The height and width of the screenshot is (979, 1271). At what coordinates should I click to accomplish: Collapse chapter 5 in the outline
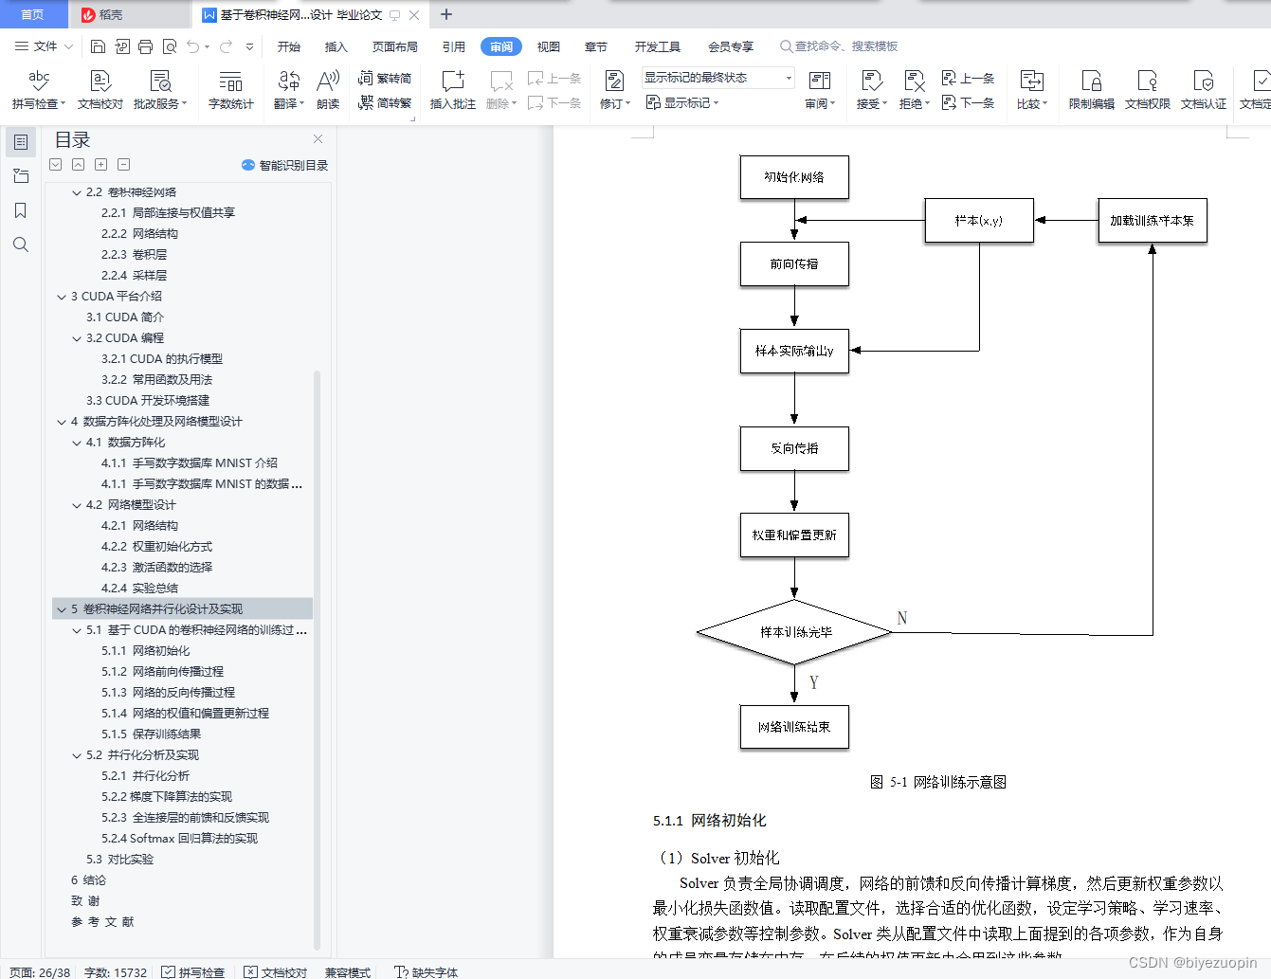(62, 609)
